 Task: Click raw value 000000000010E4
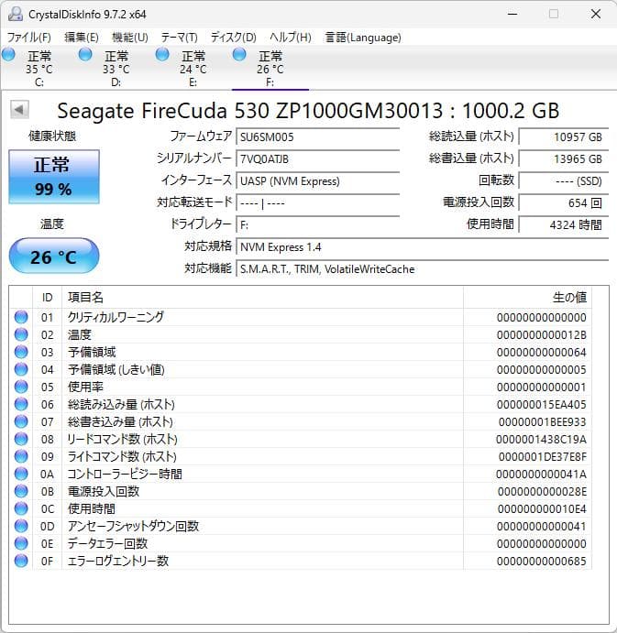(542, 508)
